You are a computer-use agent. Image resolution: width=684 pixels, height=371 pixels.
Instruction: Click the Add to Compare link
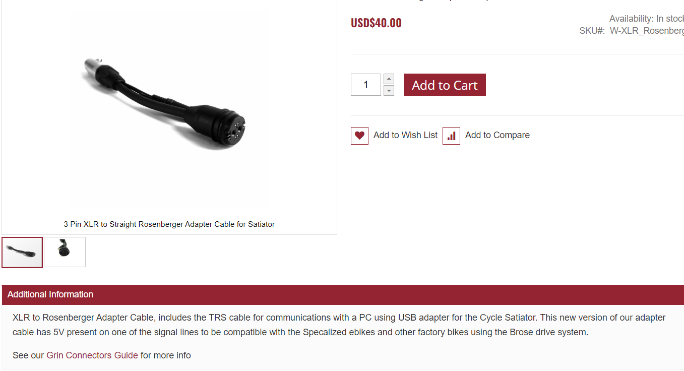pos(497,135)
